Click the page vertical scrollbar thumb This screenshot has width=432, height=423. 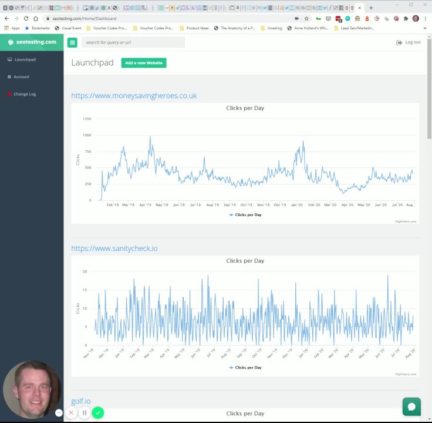click(x=429, y=88)
